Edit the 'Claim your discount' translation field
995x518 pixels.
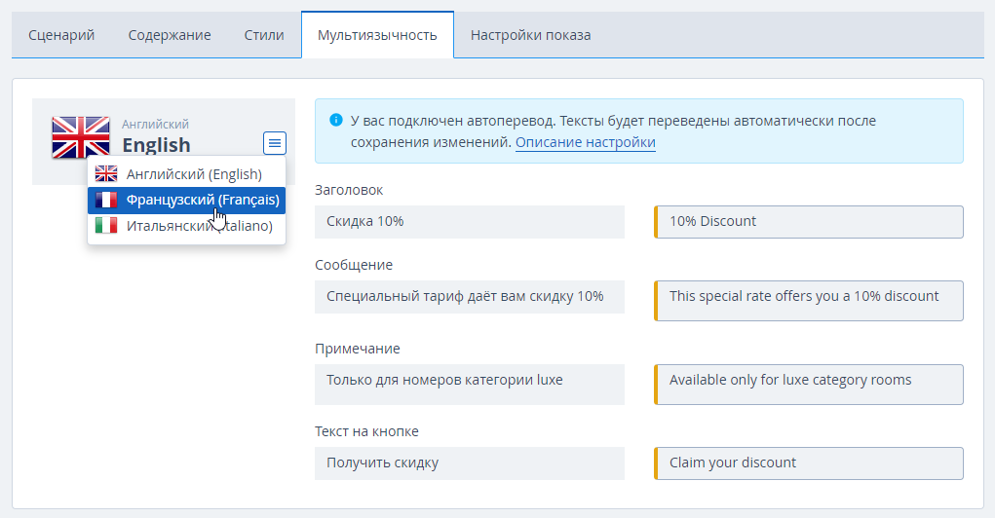coord(809,463)
